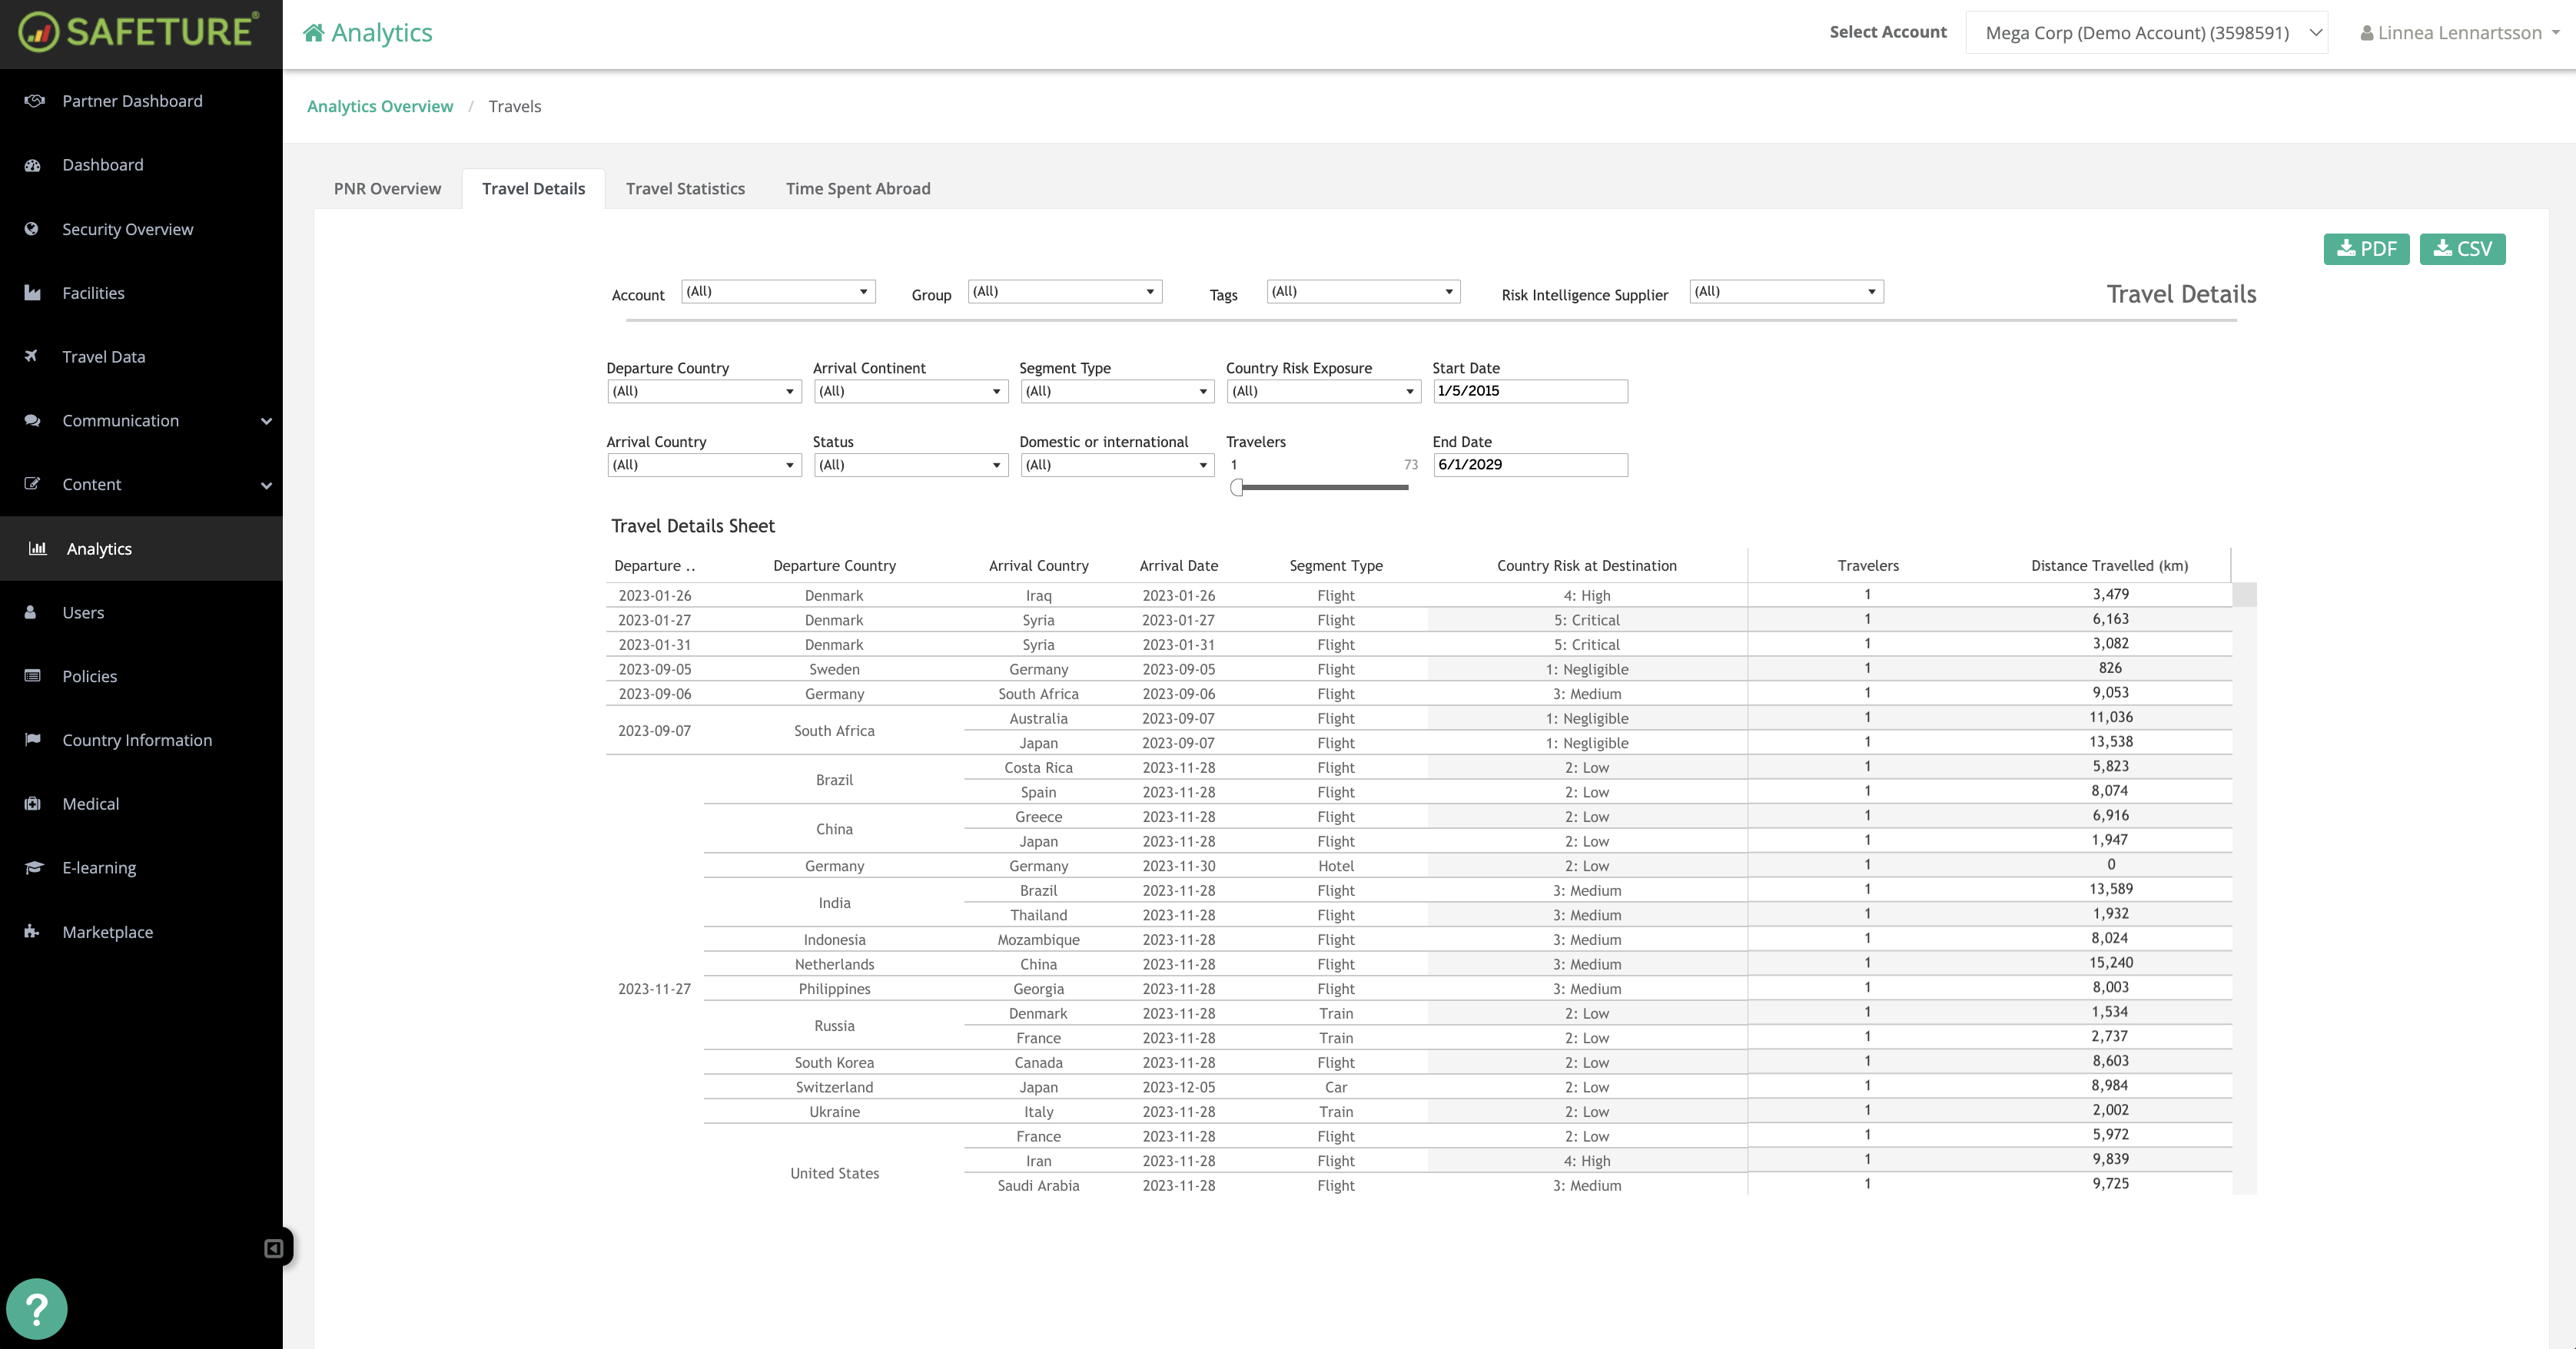Click the Analytics Overview breadcrumb link

[x=380, y=106]
